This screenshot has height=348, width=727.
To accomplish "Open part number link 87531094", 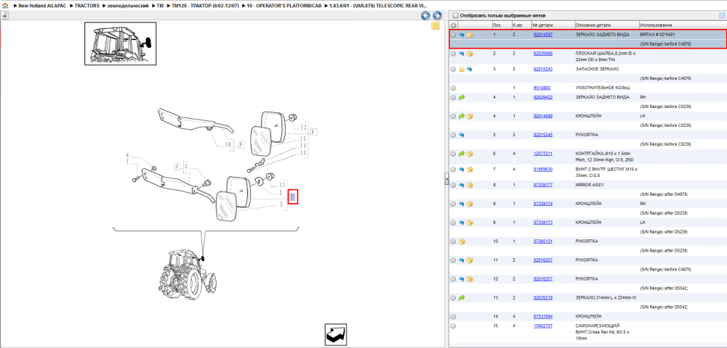I will click(542, 317).
